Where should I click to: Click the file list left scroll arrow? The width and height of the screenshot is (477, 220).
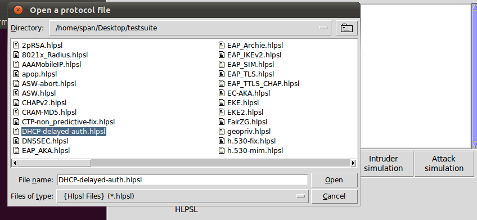[x=14, y=163]
